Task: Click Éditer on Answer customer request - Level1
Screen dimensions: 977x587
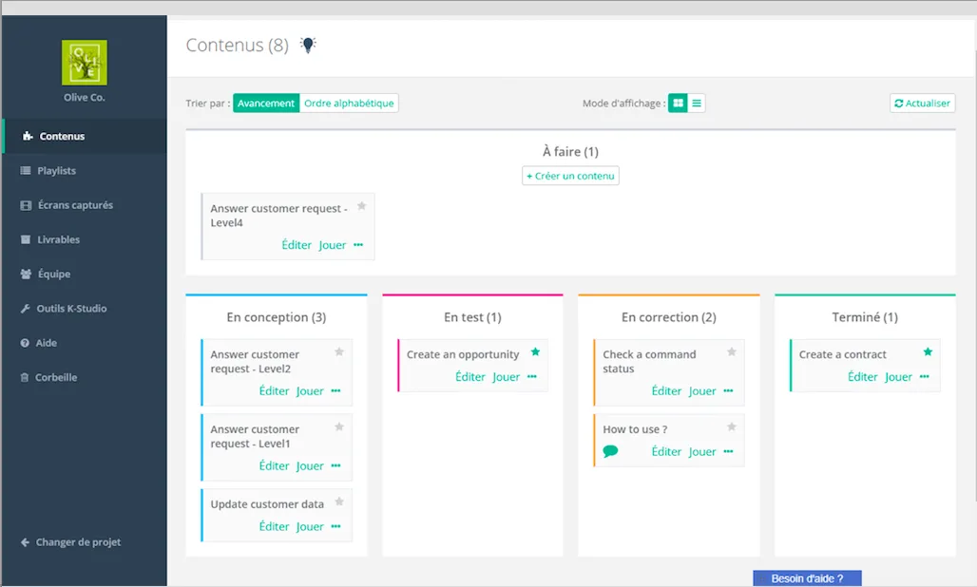Action: coord(274,465)
